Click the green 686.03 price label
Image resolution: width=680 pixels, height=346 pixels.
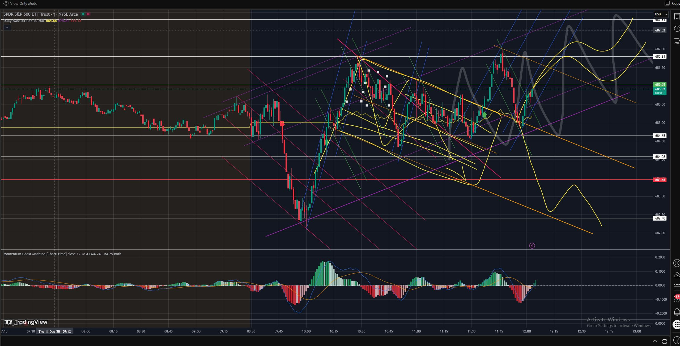click(660, 85)
